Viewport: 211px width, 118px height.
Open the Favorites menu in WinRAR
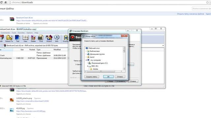[x=21, y=33]
